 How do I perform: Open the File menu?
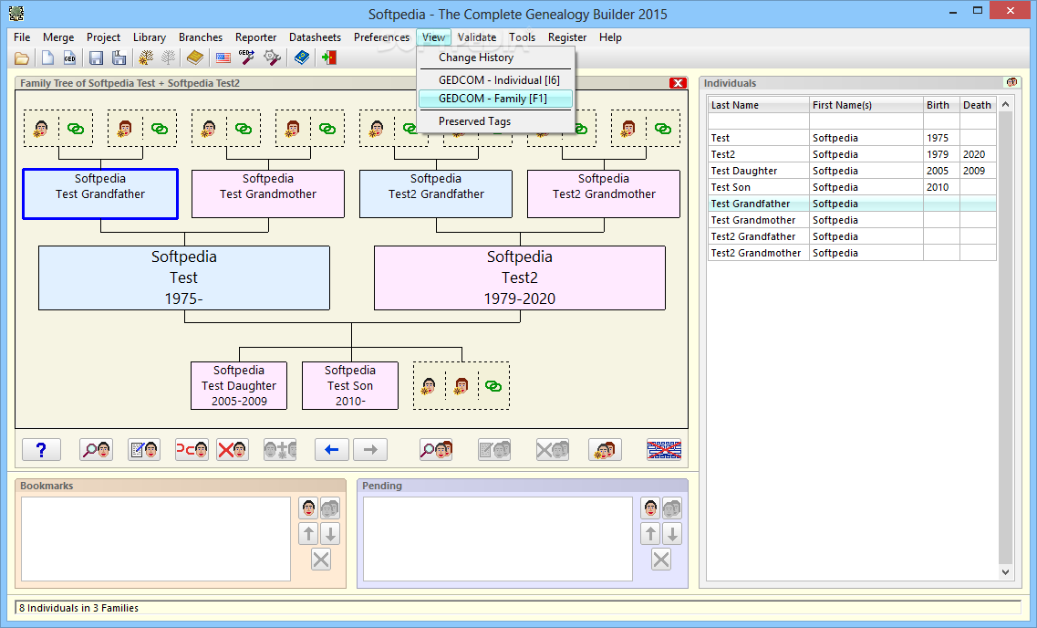click(22, 37)
